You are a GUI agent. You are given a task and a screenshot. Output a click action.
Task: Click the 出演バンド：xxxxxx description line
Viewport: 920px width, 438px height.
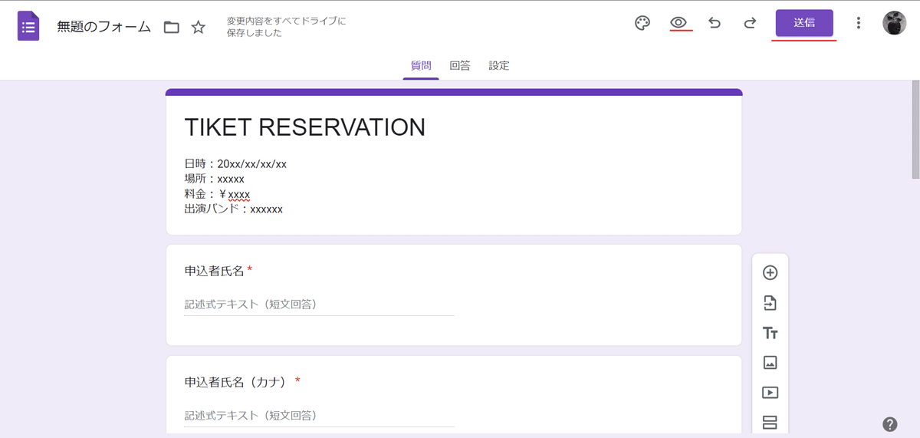(x=234, y=209)
